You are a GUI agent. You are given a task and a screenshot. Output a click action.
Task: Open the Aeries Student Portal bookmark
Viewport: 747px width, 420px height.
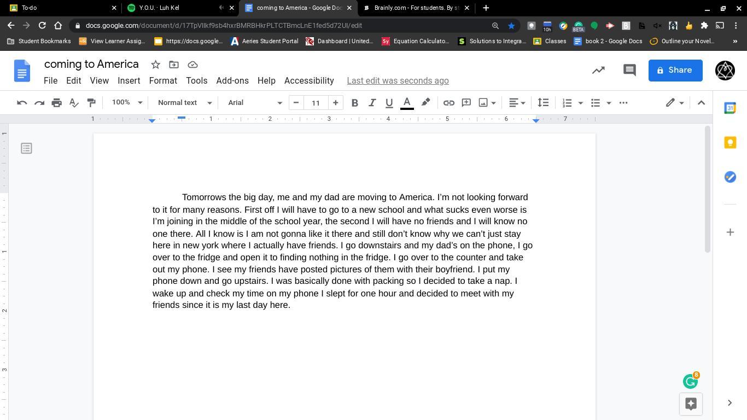265,41
